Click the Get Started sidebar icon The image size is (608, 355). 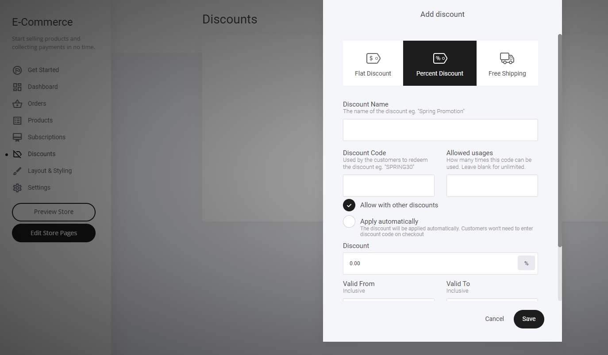pyautogui.click(x=17, y=70)
